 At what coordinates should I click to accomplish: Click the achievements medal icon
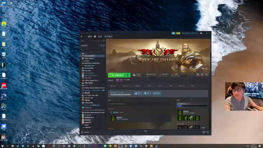[x=172, y=75]
